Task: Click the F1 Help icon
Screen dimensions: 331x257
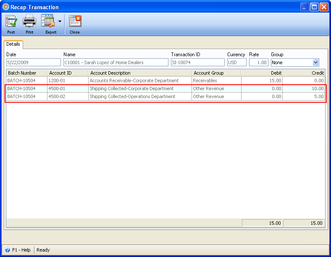Action: (x=8, y=250)
